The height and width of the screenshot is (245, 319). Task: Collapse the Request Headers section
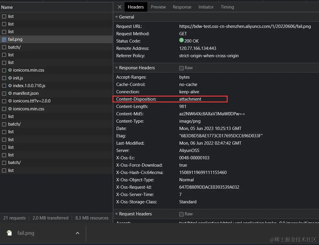117,214
